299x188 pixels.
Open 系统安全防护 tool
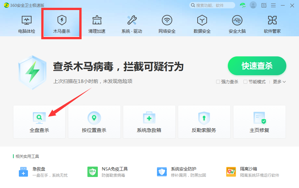[x=181, y=172]
